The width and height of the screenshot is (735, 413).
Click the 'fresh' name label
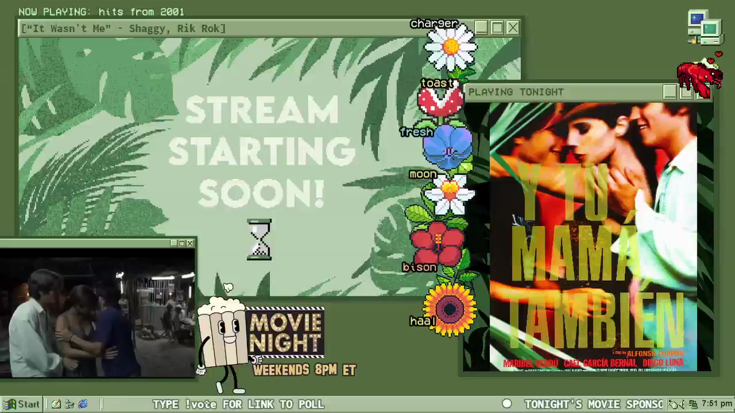point(416,132)
